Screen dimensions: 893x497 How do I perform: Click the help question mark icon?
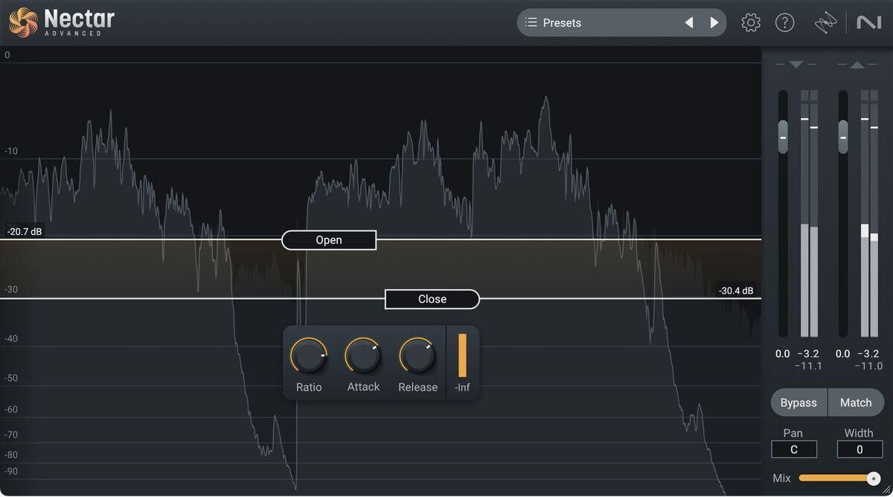point(785,23)
